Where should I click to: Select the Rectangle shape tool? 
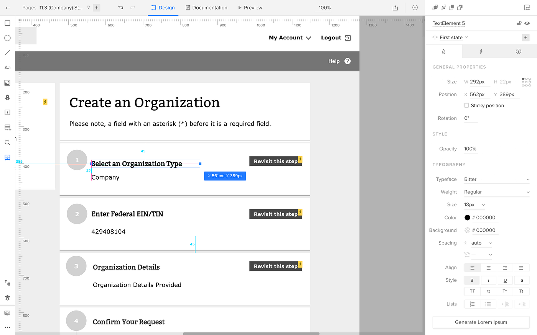[7, 23]
